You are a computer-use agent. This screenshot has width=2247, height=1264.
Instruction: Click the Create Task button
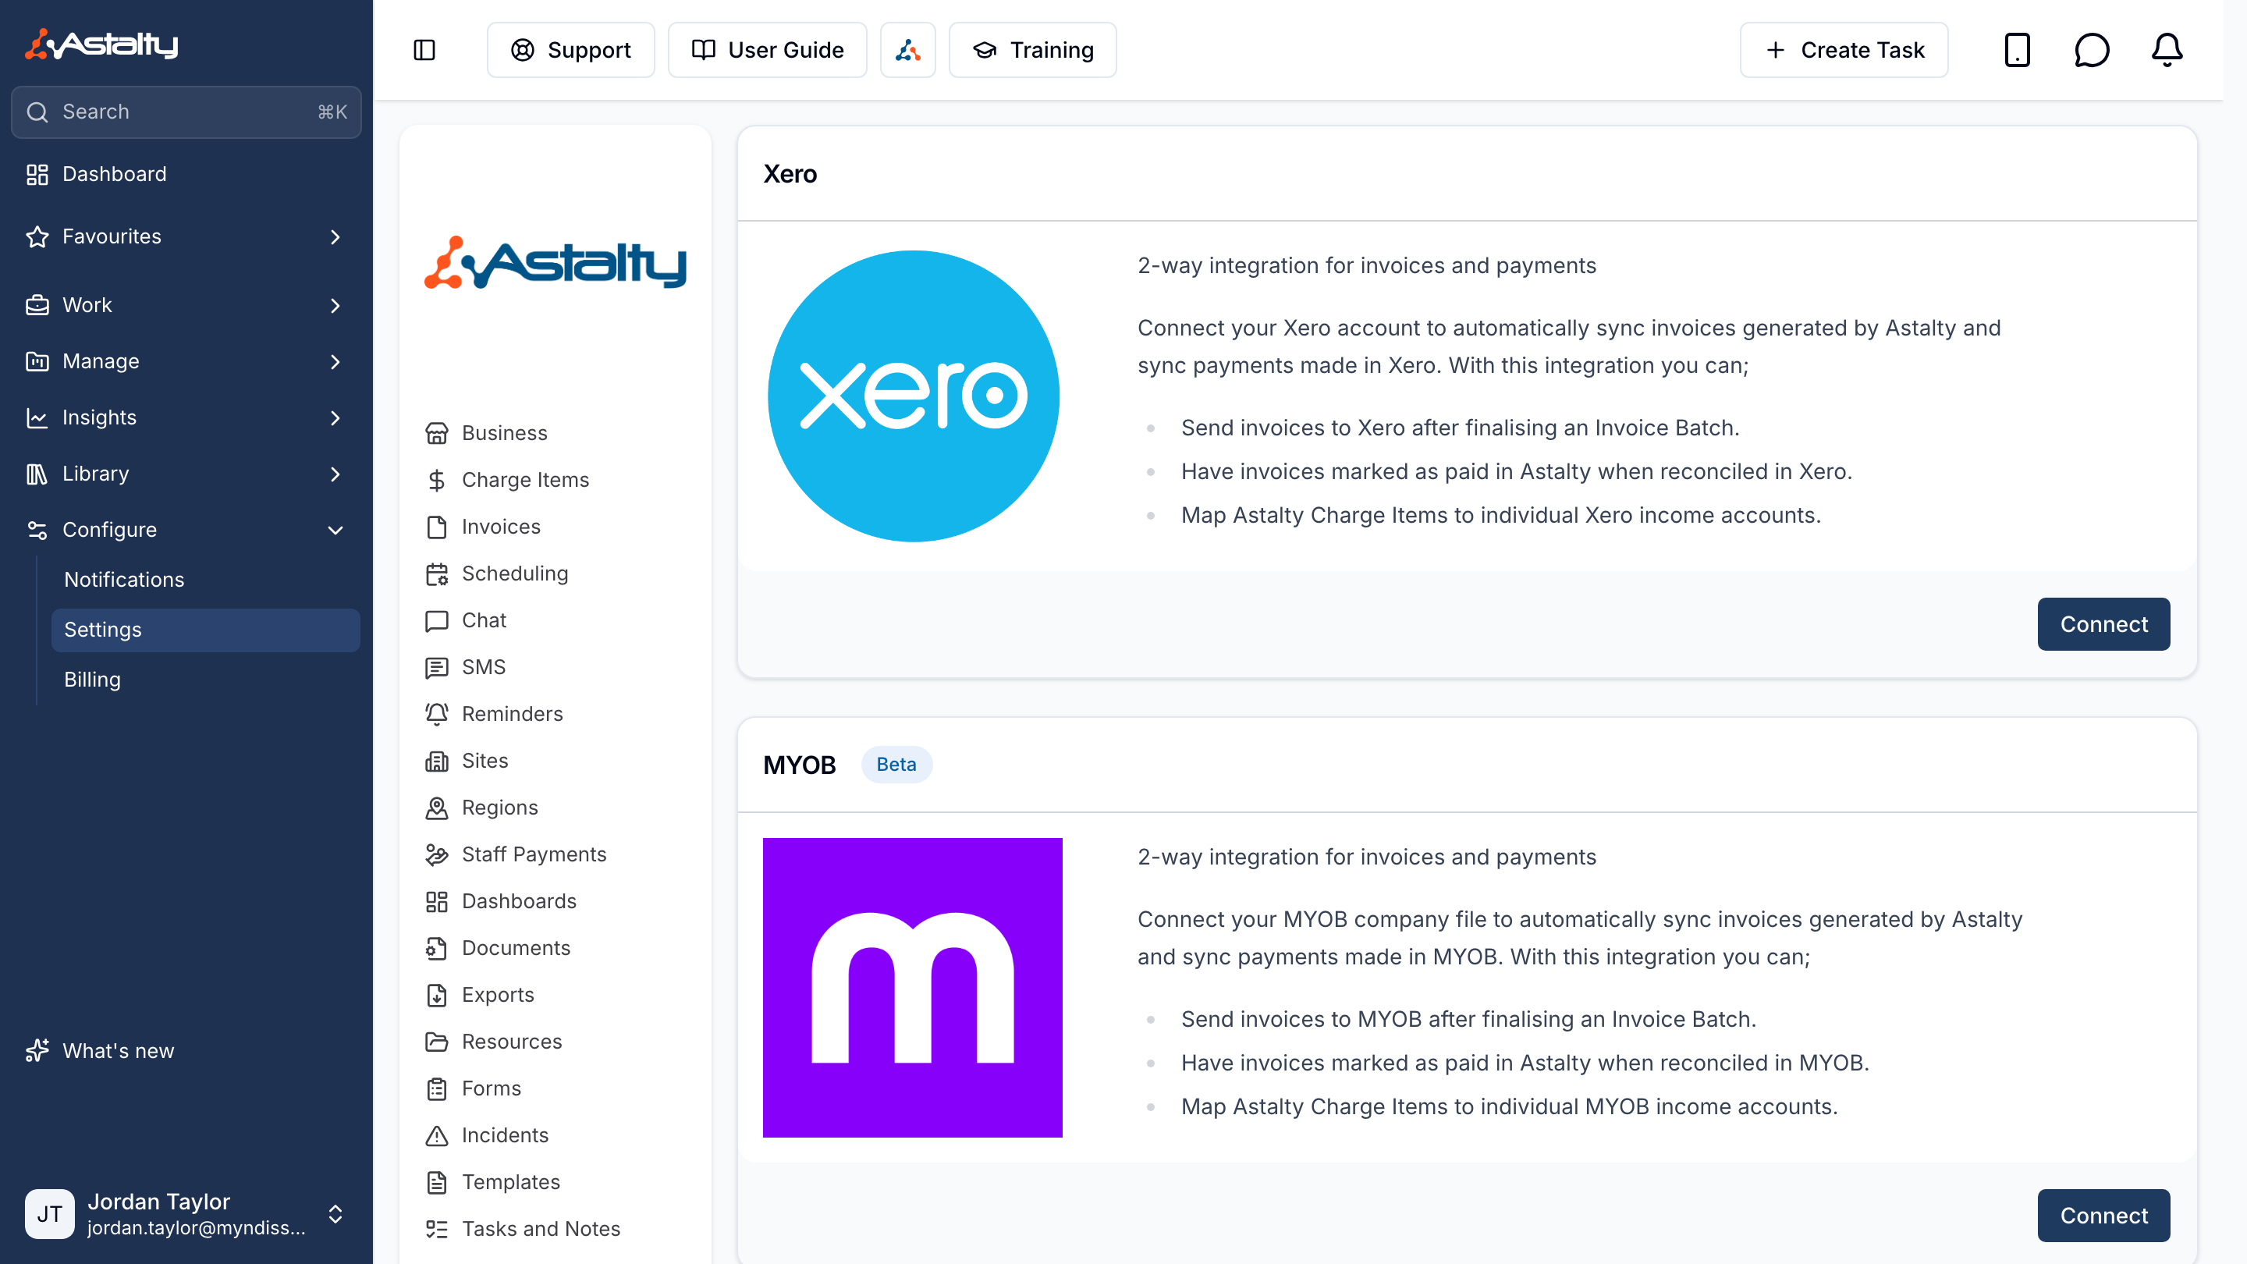(x=1843, y=50)
